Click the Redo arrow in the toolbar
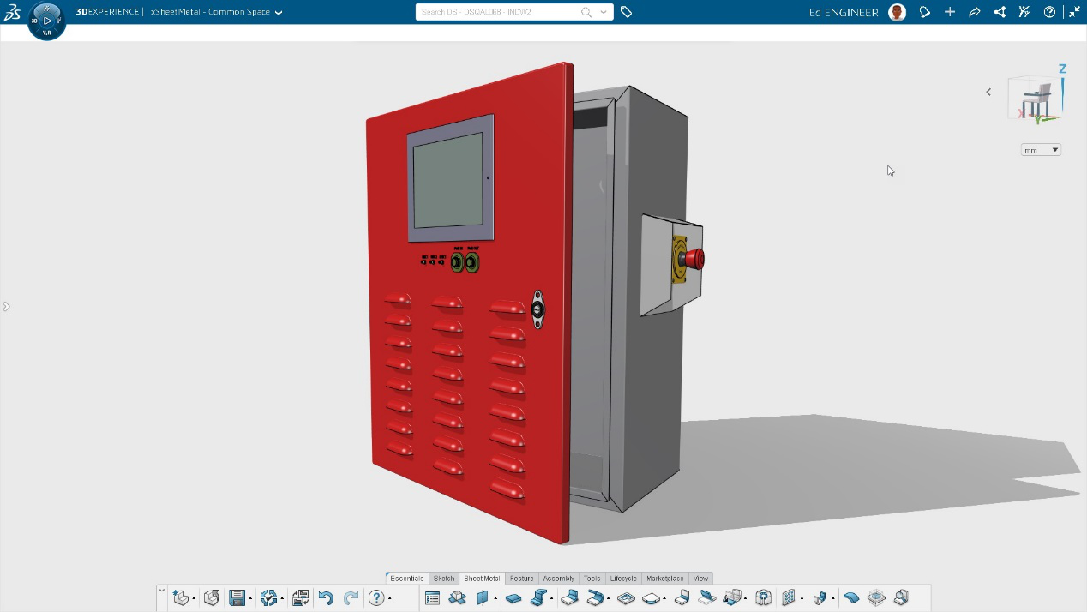 pos(351,598)
